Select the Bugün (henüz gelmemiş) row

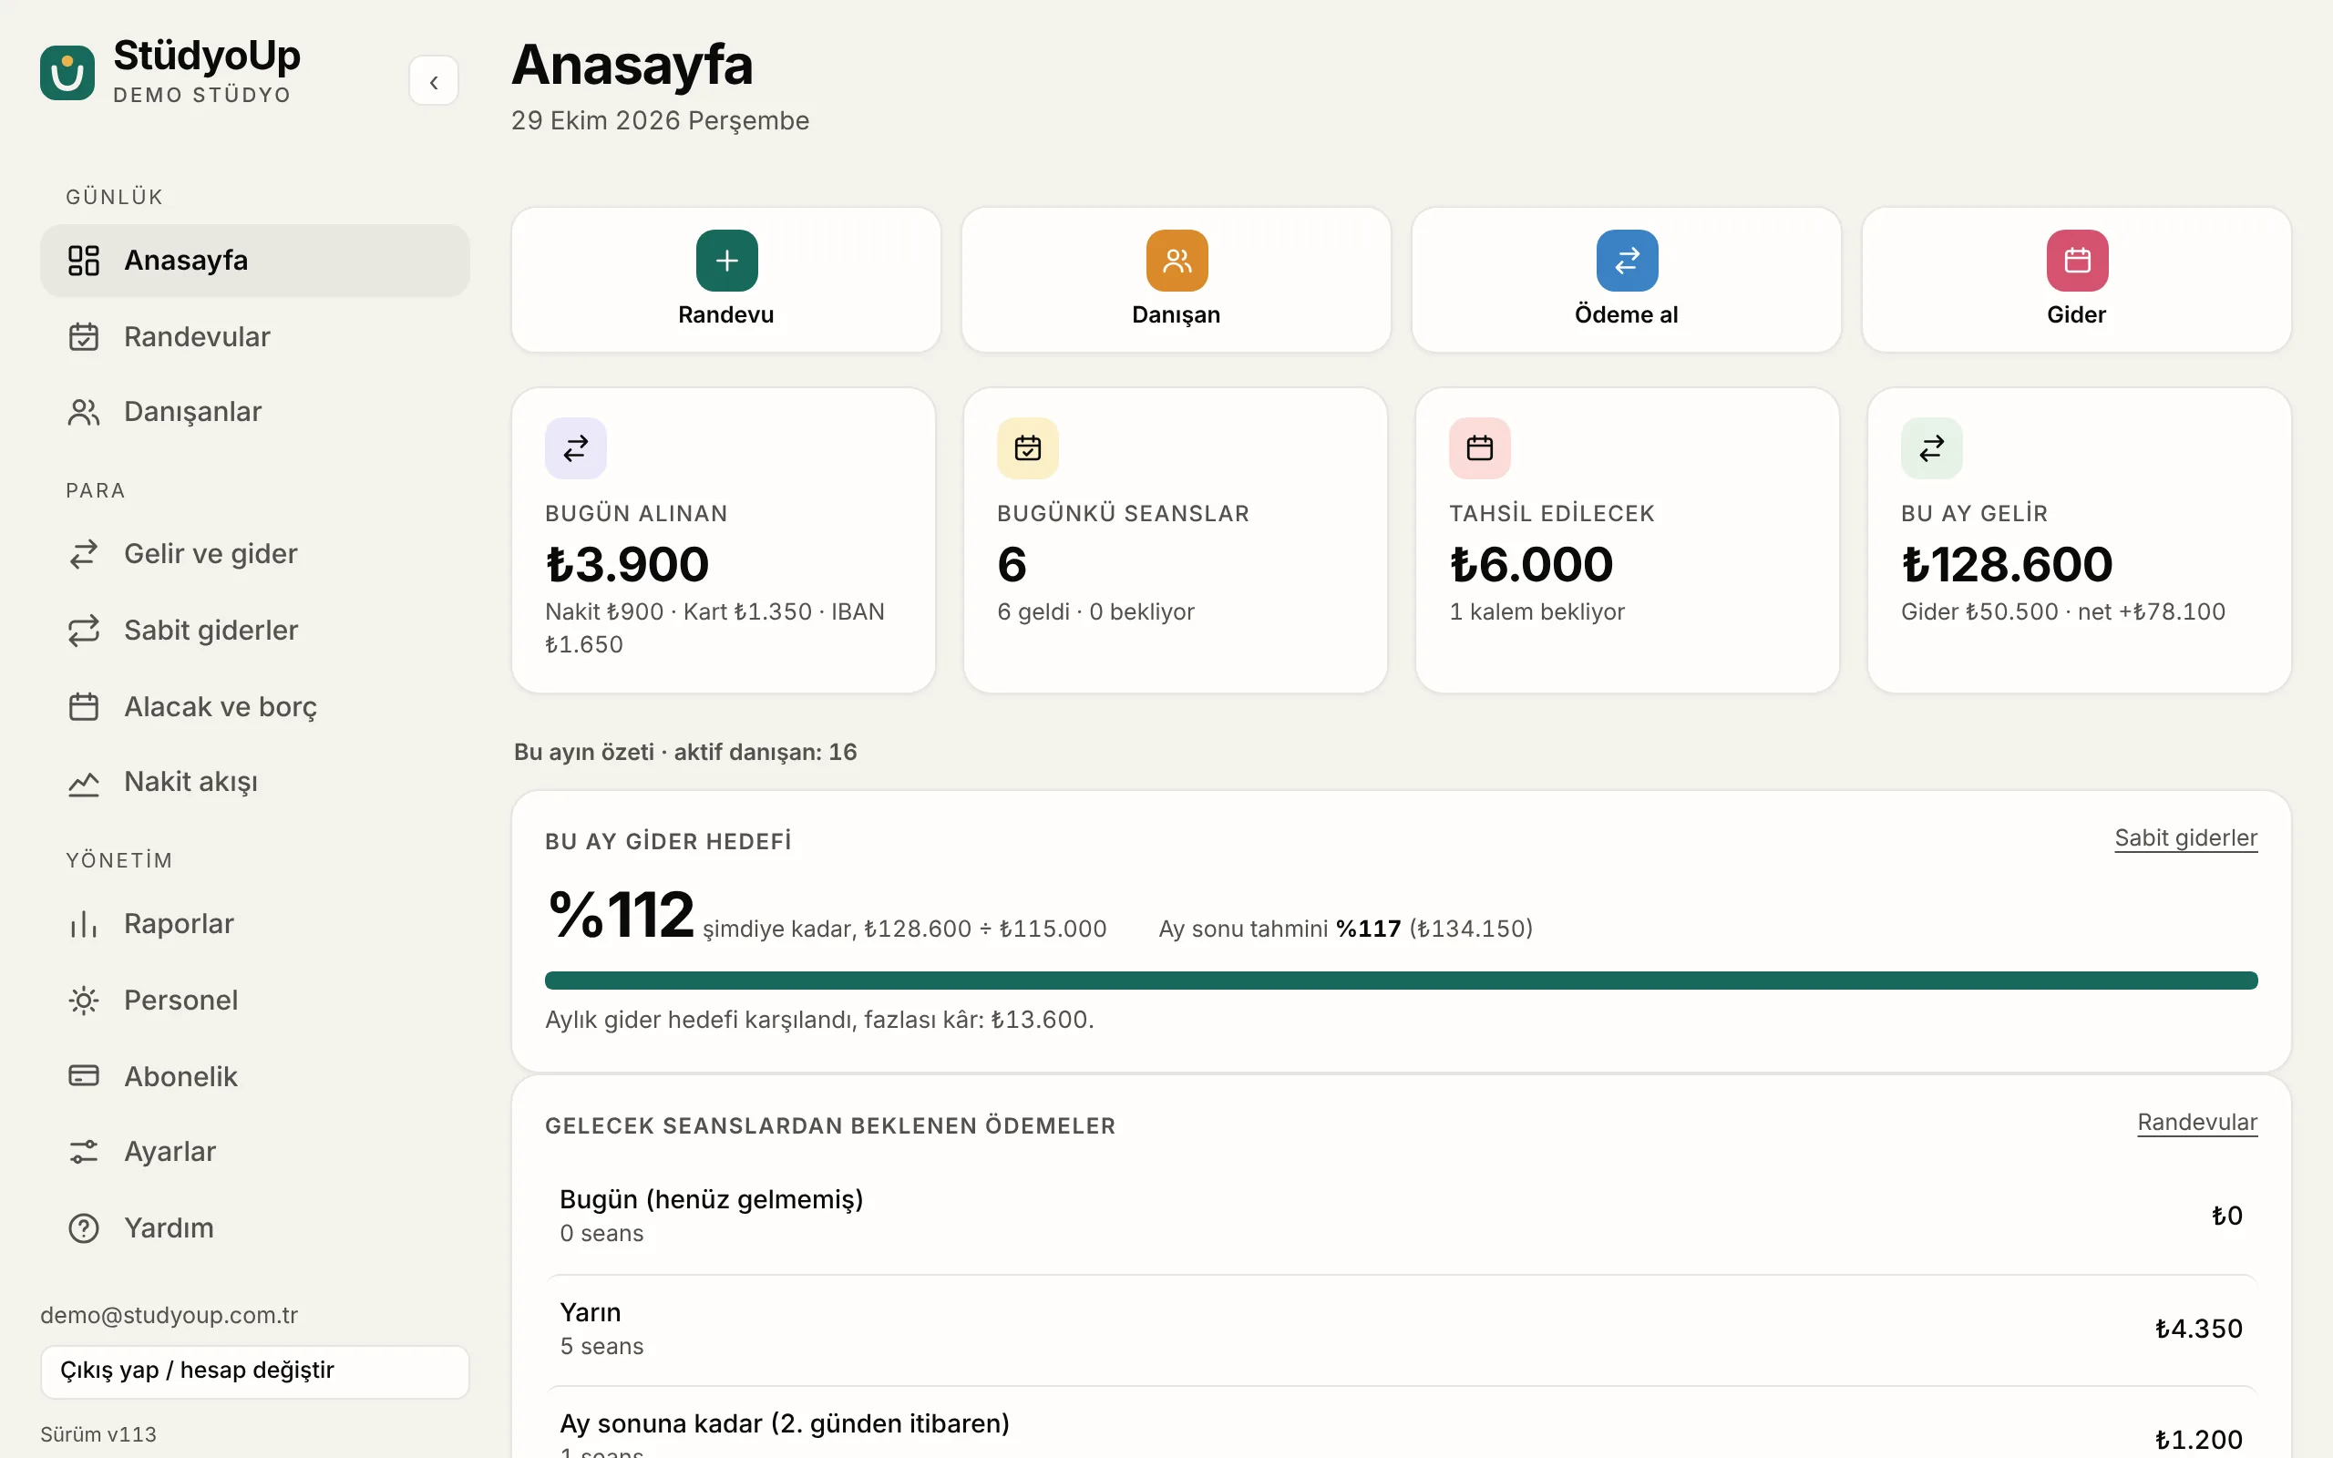tap(1401, 1217)
